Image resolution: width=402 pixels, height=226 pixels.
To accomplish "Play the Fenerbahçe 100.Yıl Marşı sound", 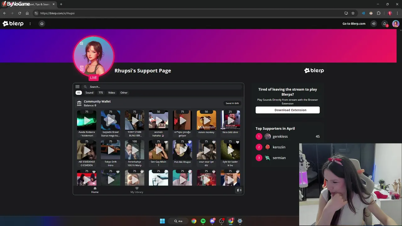I will click(x=134, y=150).
